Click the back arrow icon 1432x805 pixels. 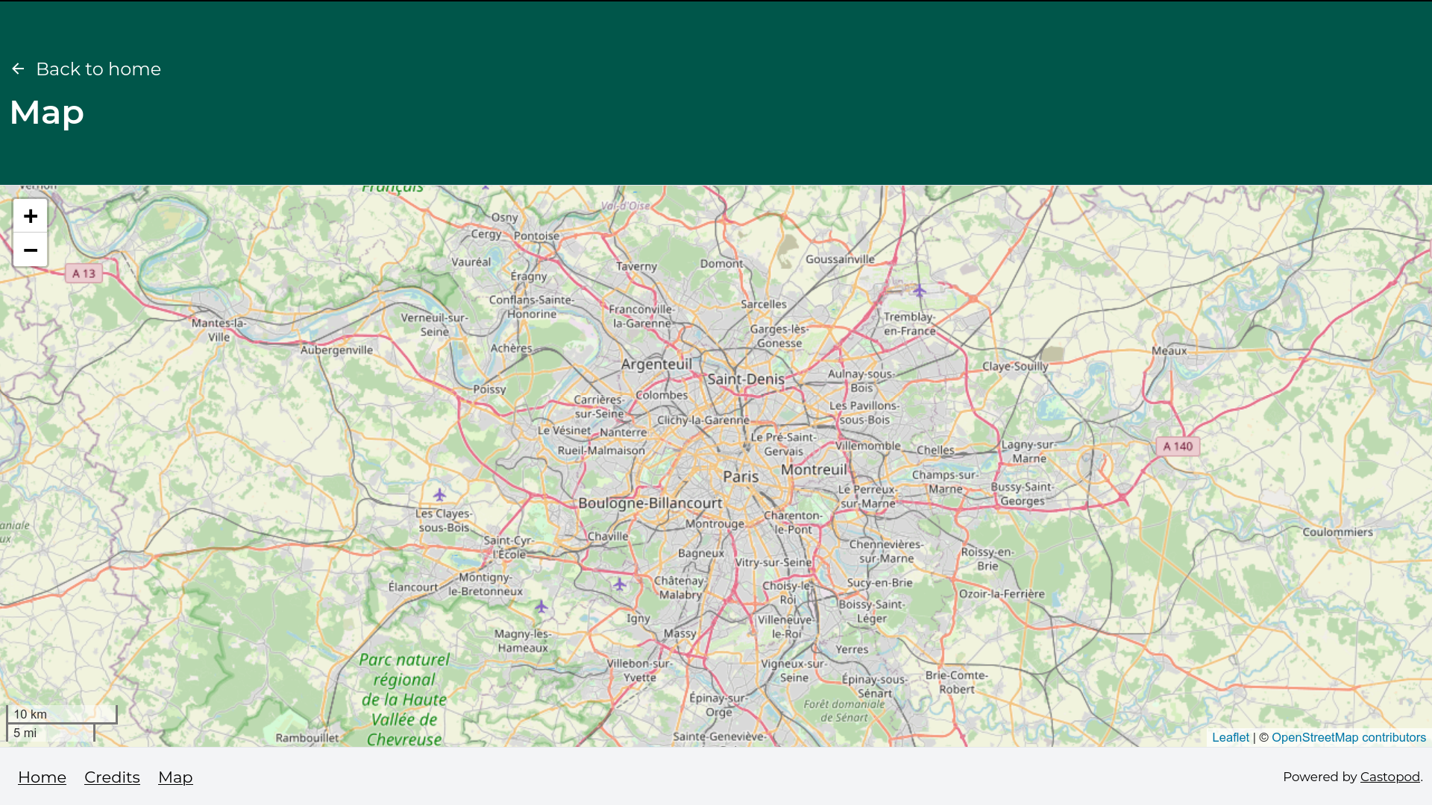click(19, 69)
